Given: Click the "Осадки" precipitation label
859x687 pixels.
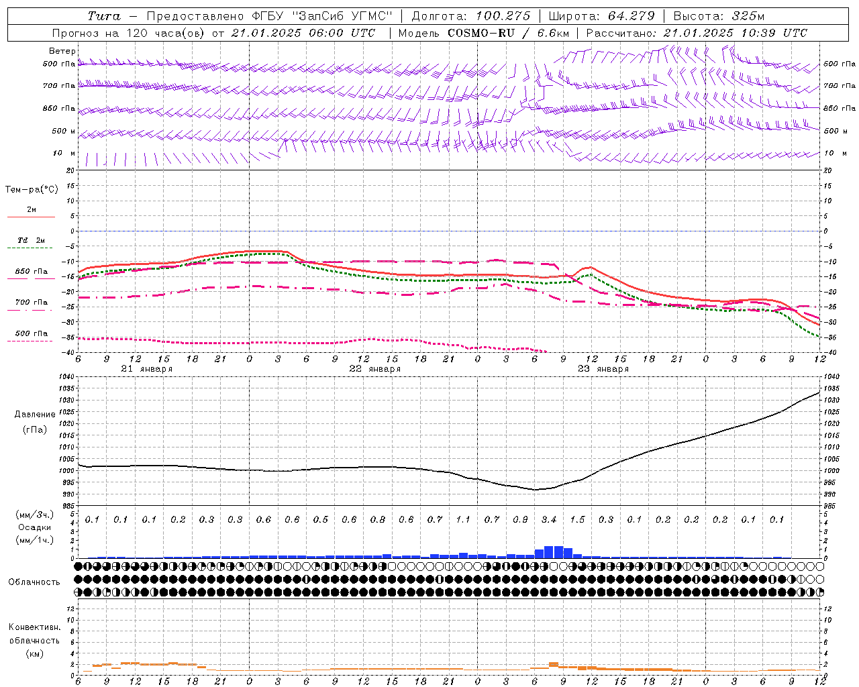Looking at the screenshot, I should (35, 527).
